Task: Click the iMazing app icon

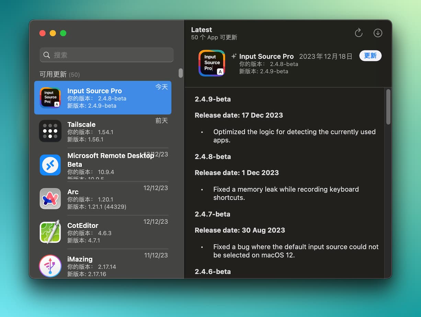Action: 50,266
